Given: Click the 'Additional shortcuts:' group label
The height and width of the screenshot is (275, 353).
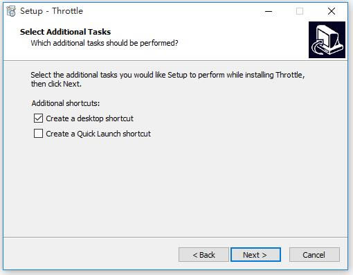Looking at the screenshot, I should tap(66, 103).
